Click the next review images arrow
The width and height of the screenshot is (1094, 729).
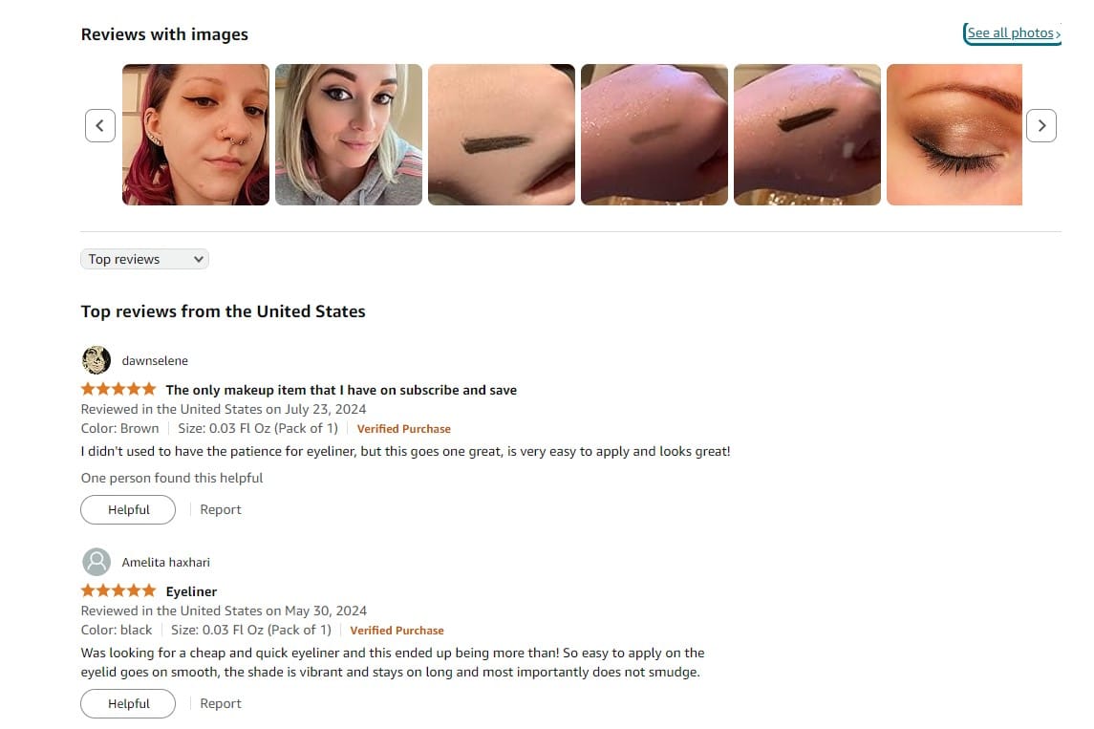1041,125
